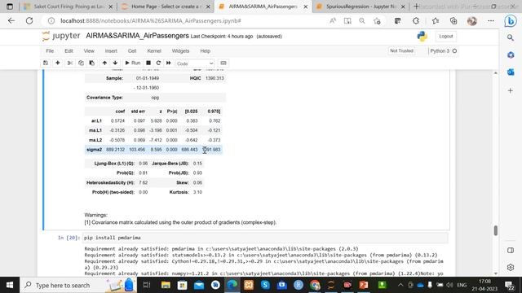
Task: Open the Task View button
Action: (x=147, y=285)
